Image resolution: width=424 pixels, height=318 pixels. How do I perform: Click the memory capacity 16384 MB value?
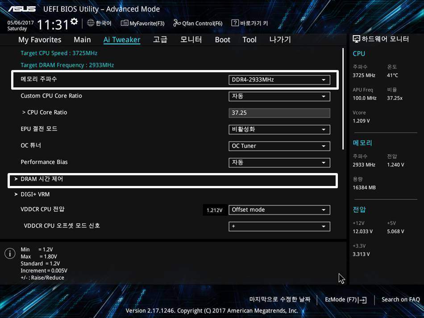[x=364, y=187]
